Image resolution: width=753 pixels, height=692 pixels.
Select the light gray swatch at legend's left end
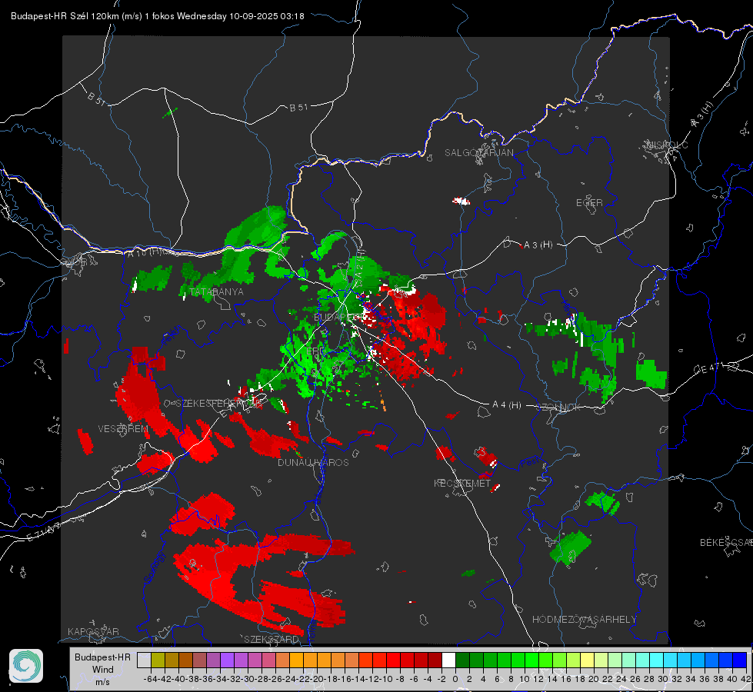pyautogui.click(x=144, y=660)
